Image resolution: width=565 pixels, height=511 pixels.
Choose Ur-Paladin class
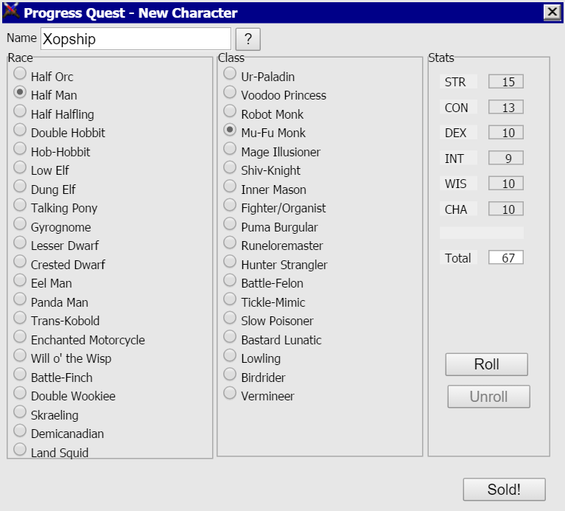click(x=230, y=74)
